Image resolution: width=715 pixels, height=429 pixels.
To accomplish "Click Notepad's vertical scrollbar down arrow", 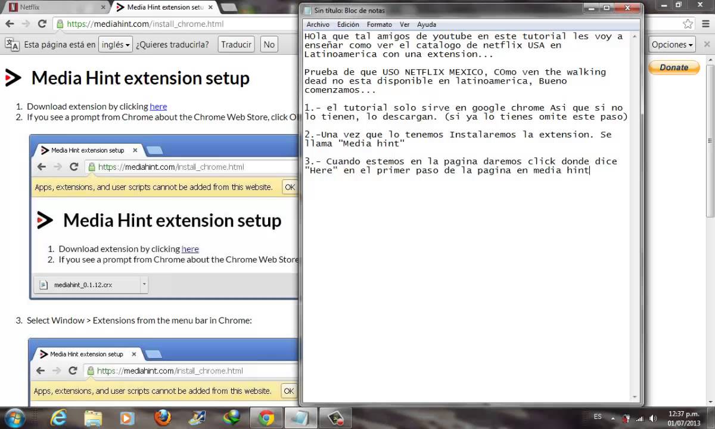I will (x=636, y=396).
